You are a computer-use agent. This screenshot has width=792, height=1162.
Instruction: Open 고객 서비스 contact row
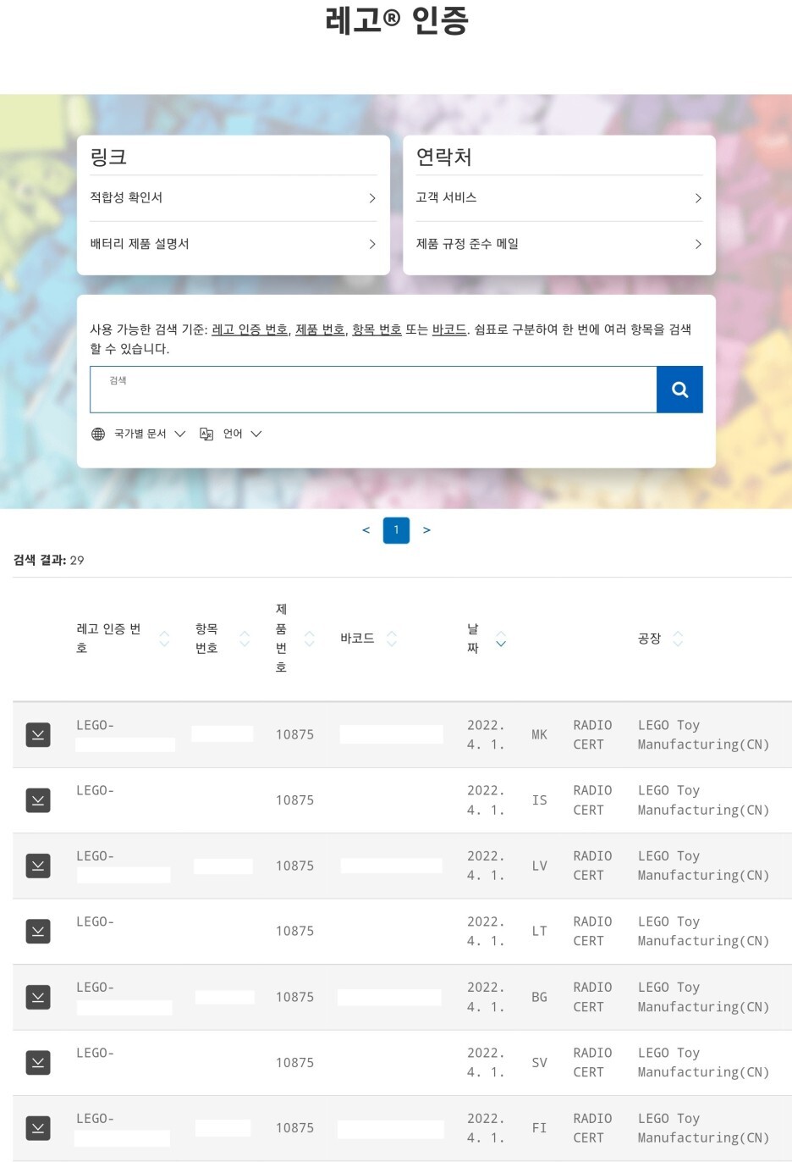(558, 198)
